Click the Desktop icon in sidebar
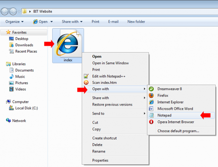This screenshot has width=218, height=167. click(12, 38)
